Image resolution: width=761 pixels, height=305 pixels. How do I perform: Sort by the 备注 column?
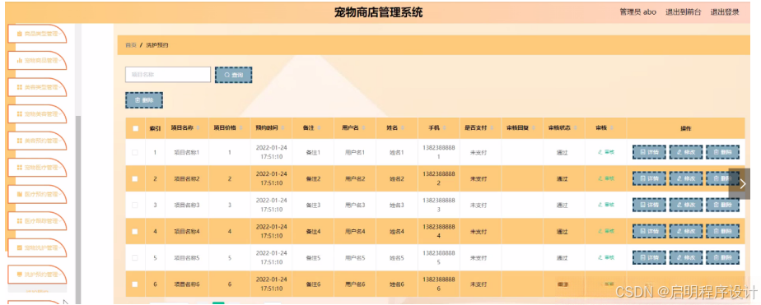(x=320, y=128)
